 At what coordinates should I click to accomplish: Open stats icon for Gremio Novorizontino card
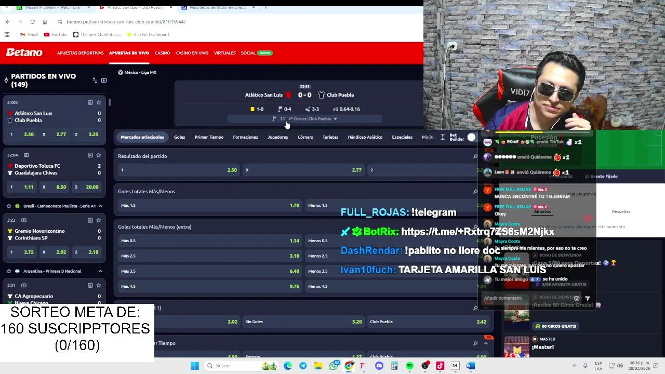pos(90,220)
